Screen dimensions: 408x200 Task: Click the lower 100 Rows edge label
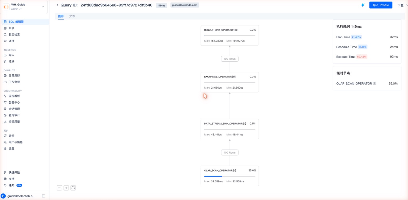[x=230, y=153]
